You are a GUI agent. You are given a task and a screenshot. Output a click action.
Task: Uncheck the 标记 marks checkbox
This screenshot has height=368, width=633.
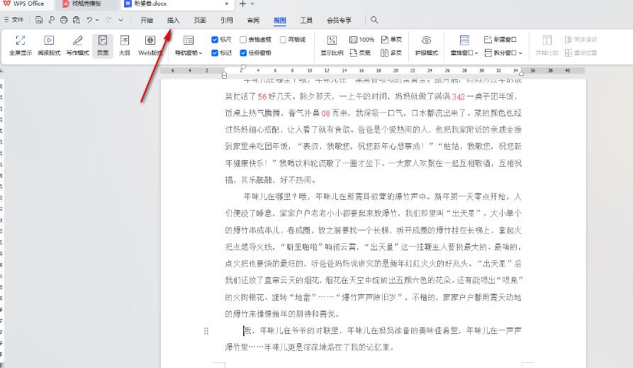pos(215,53)
